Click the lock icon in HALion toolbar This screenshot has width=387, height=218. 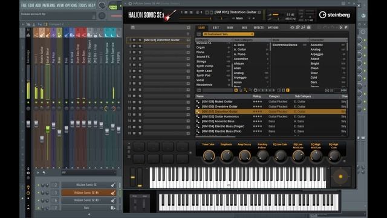point(308,27)
